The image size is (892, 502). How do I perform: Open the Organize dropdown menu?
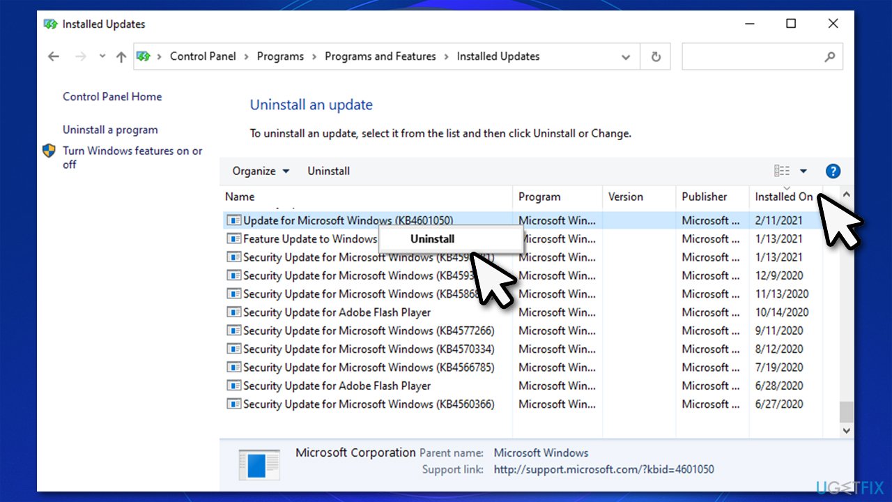[259, 171]
